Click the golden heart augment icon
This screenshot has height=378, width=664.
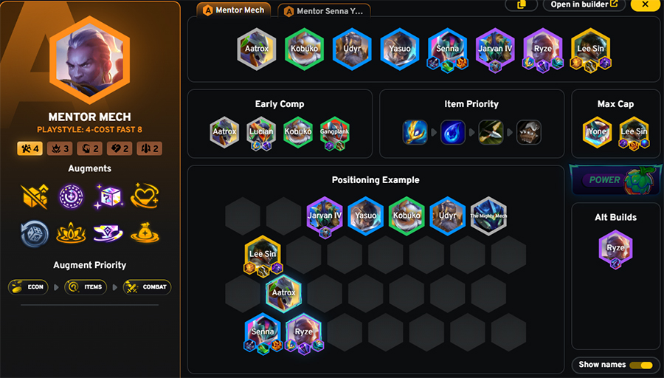click(x=145, y=196)
